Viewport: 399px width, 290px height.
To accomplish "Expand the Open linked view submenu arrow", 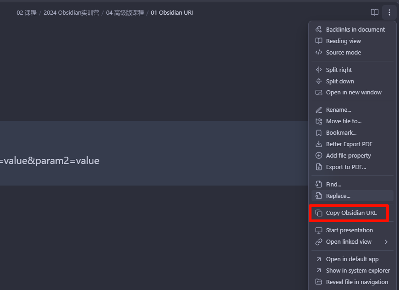I will click(386, 242).
